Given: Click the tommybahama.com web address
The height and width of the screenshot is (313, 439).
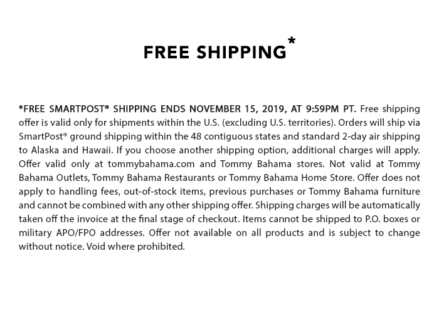Looking at the screenshot, I should click(151, 164).
